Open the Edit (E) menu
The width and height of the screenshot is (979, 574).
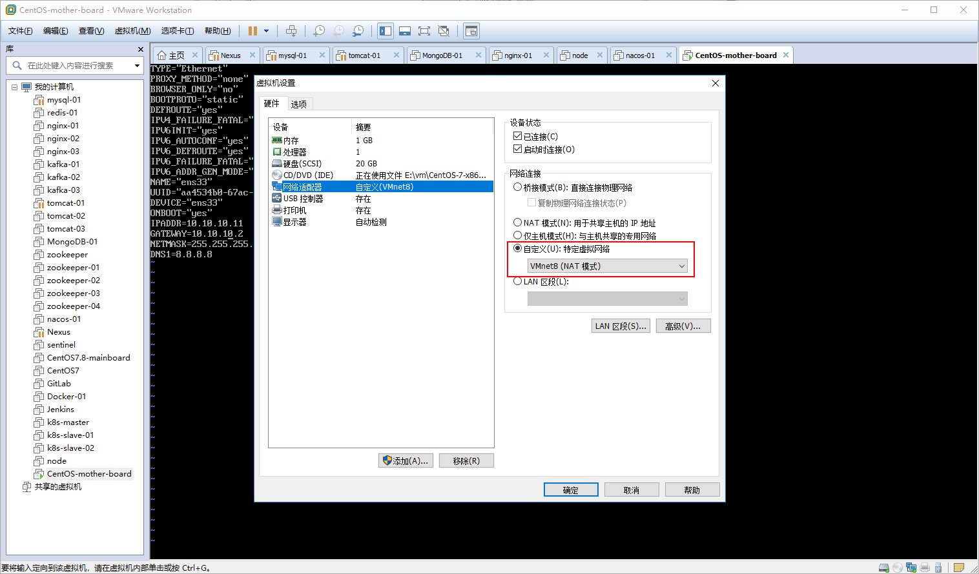pyautogui.click(x=56, y=31)
